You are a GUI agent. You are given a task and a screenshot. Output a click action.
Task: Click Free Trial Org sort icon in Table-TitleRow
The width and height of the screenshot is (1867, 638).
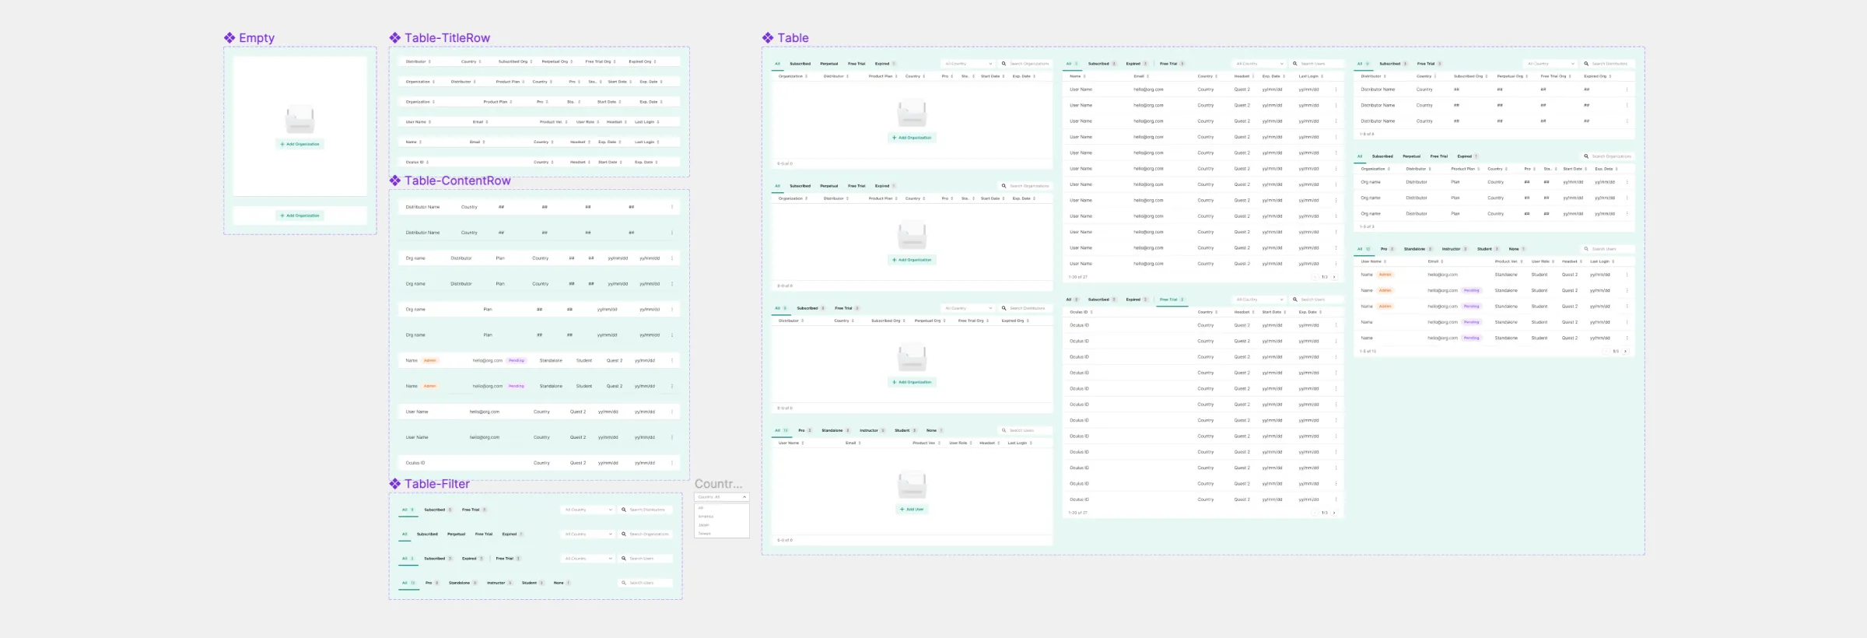point(615,61)
